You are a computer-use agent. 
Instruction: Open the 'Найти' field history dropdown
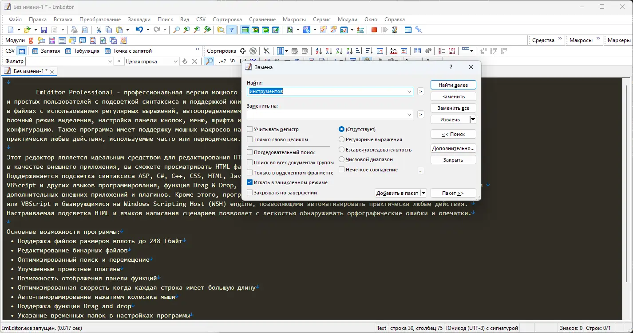click(x=409, y=92)
